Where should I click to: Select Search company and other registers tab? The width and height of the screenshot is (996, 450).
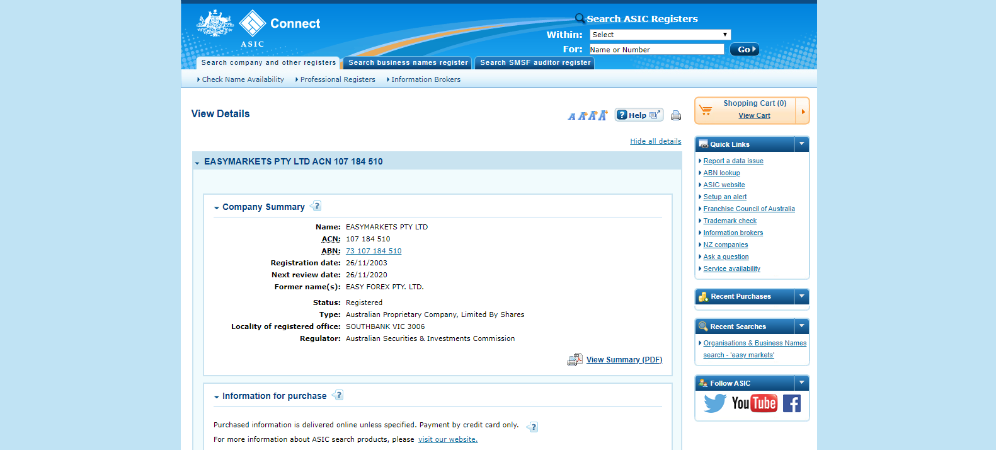[x=268, y=63]
